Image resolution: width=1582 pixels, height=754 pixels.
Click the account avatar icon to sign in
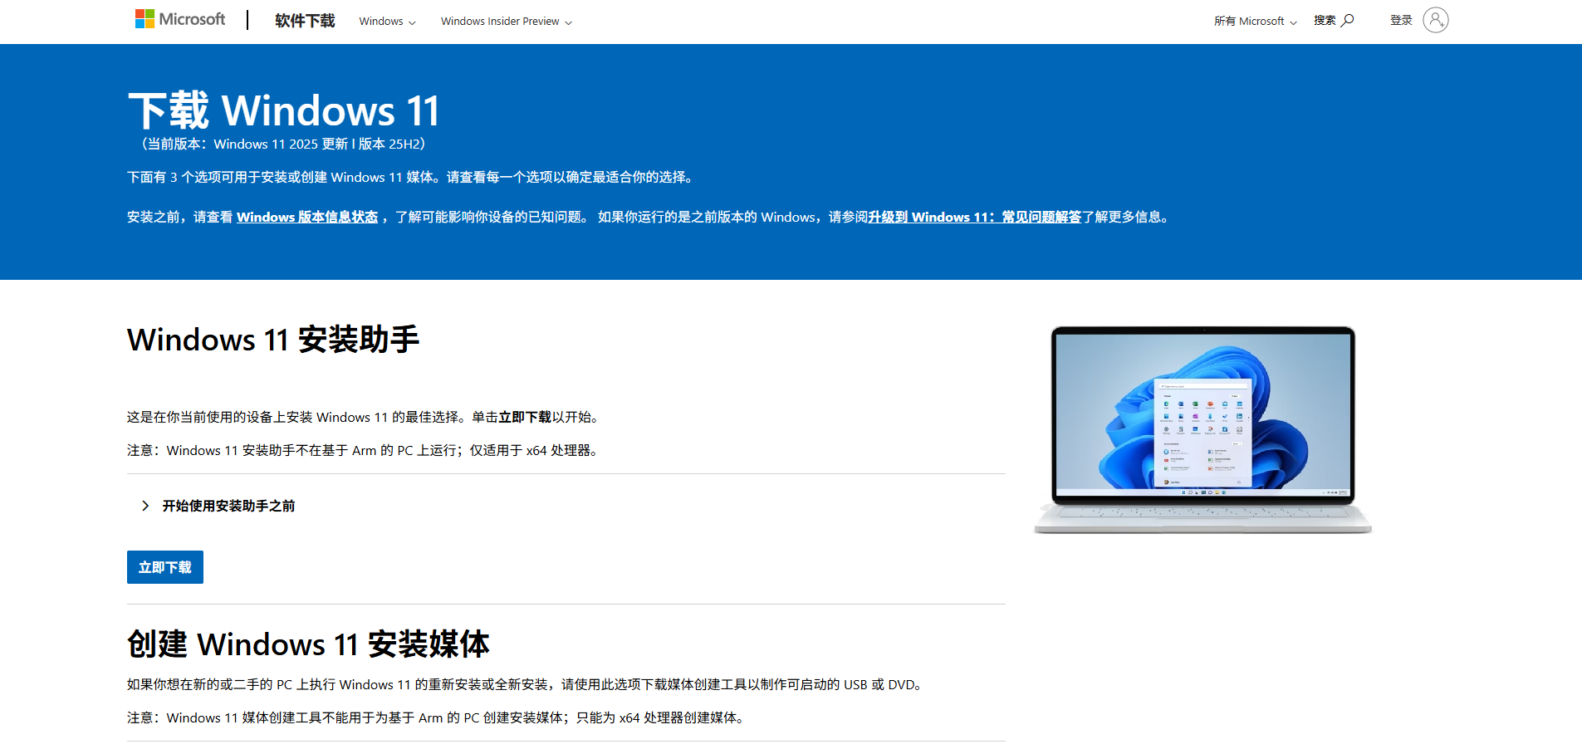(1436, 20)
